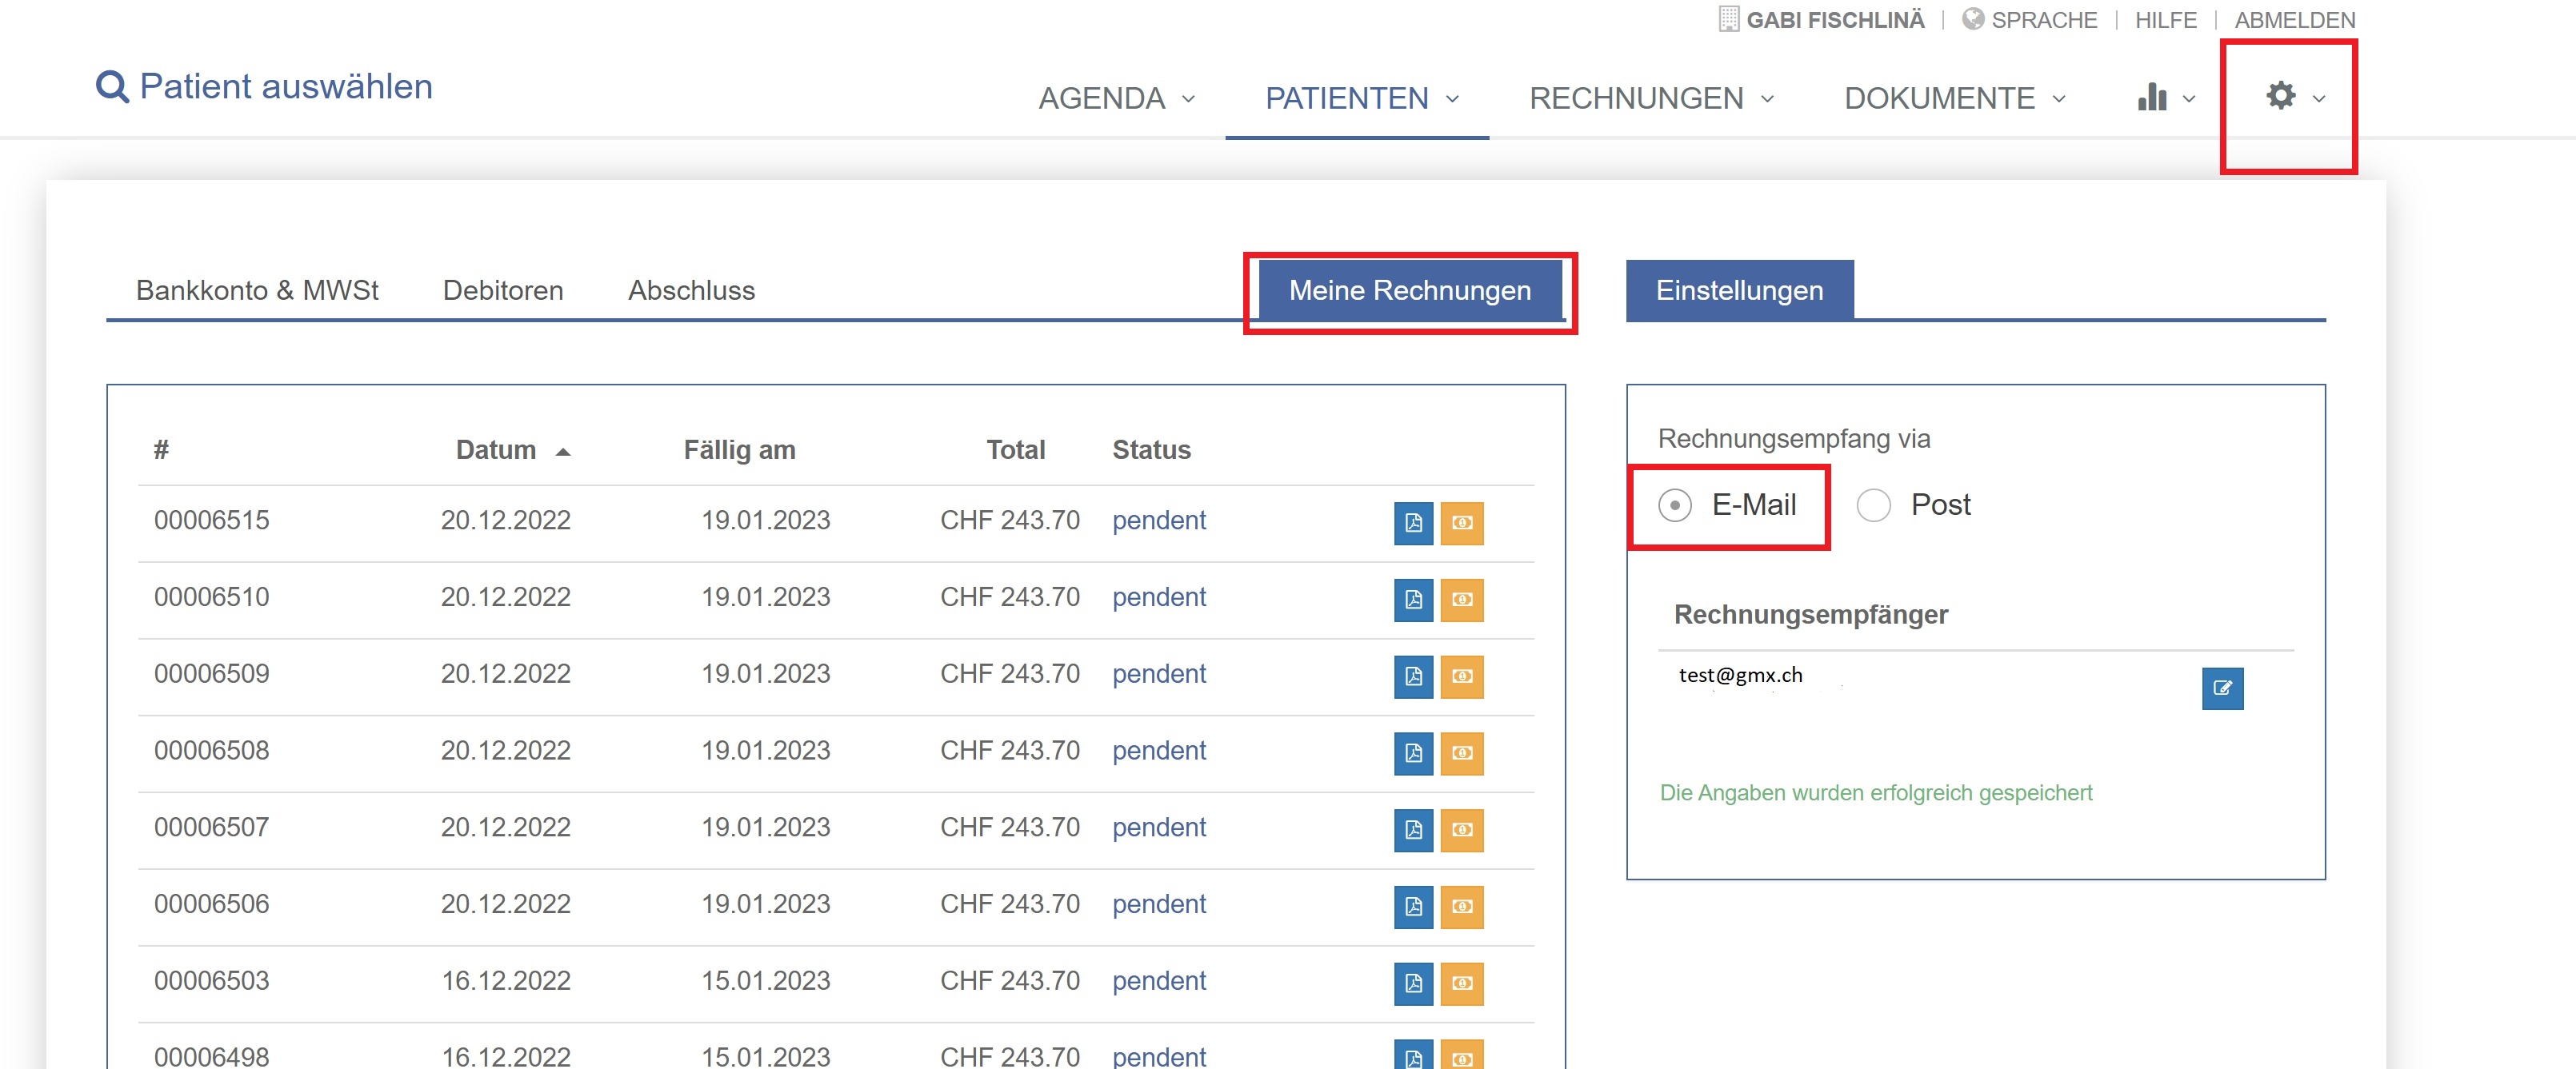Click payment icon for invoice 00006509
This screenshot has width=2576, height=1069.
1461,676
